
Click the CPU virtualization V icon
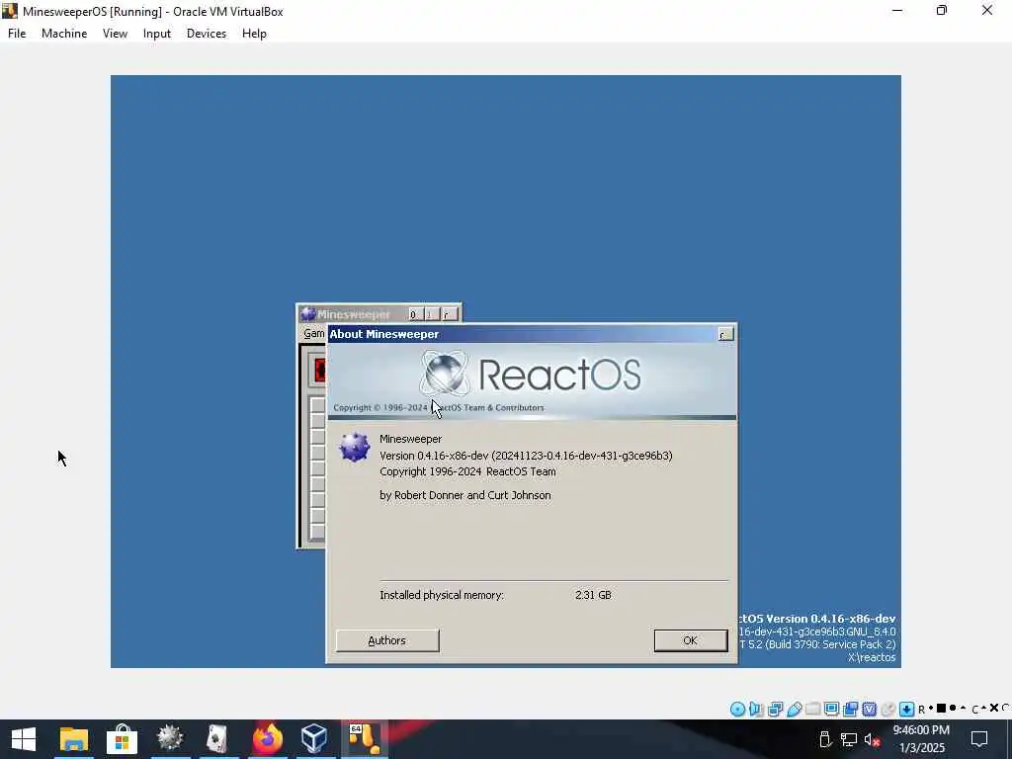[x=870, y=710]
